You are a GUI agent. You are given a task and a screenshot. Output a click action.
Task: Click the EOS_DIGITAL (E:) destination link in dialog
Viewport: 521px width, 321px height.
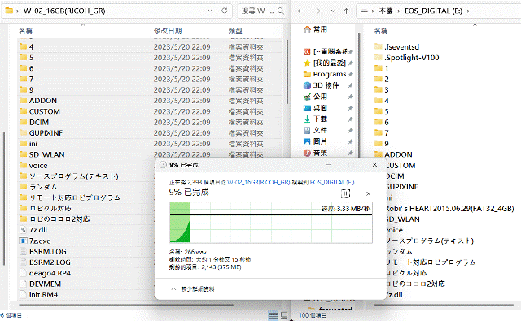tap(332, 182)
